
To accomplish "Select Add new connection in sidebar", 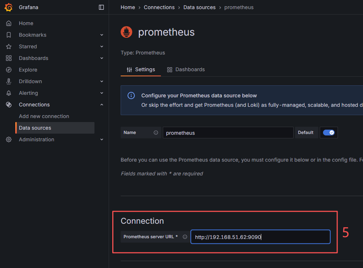I will 44,116.
